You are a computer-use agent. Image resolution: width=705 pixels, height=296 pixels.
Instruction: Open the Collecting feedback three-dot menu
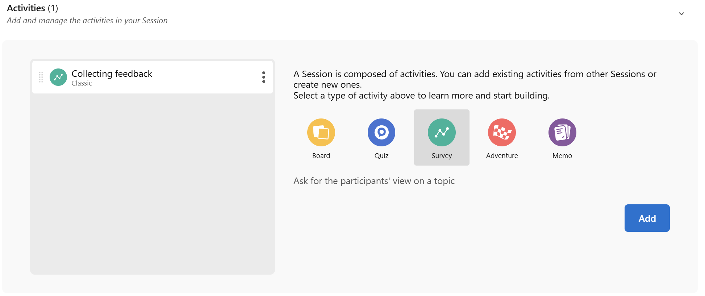click(264, 77)
